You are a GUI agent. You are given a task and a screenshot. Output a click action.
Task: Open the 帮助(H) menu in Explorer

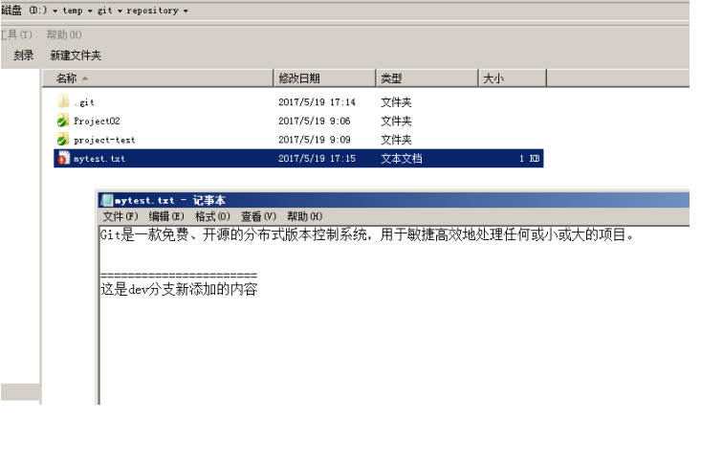pos(64,34)
